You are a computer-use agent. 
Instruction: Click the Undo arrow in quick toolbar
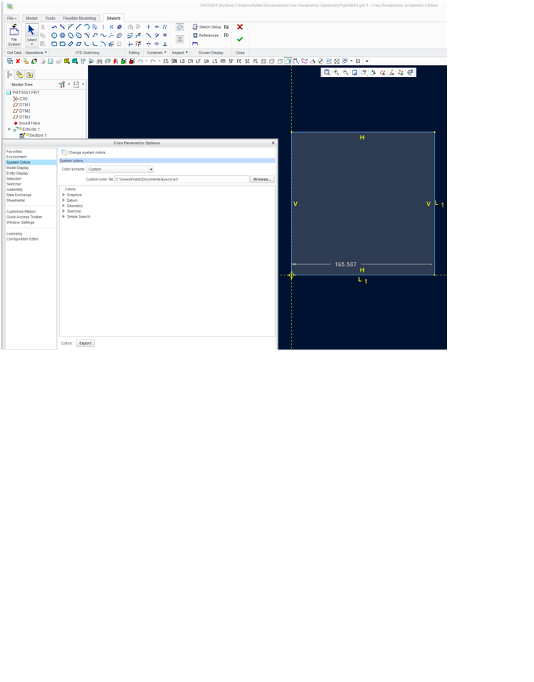[140, 61]
